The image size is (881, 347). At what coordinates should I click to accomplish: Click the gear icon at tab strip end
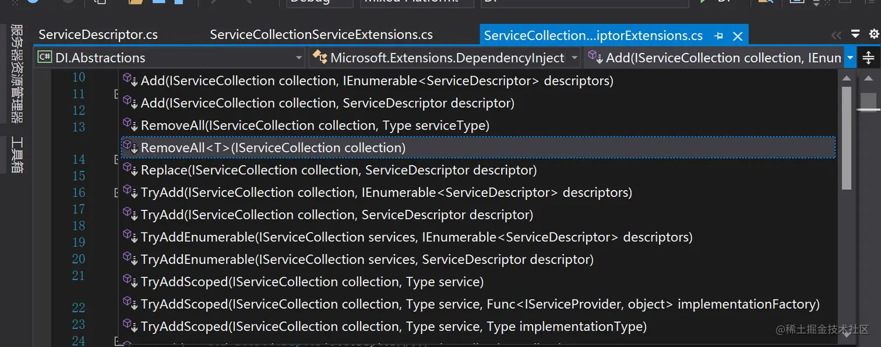coord(873,34)
